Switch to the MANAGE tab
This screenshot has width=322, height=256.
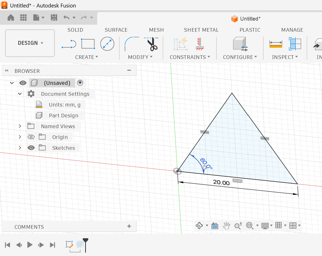click(x=292, y=30)
